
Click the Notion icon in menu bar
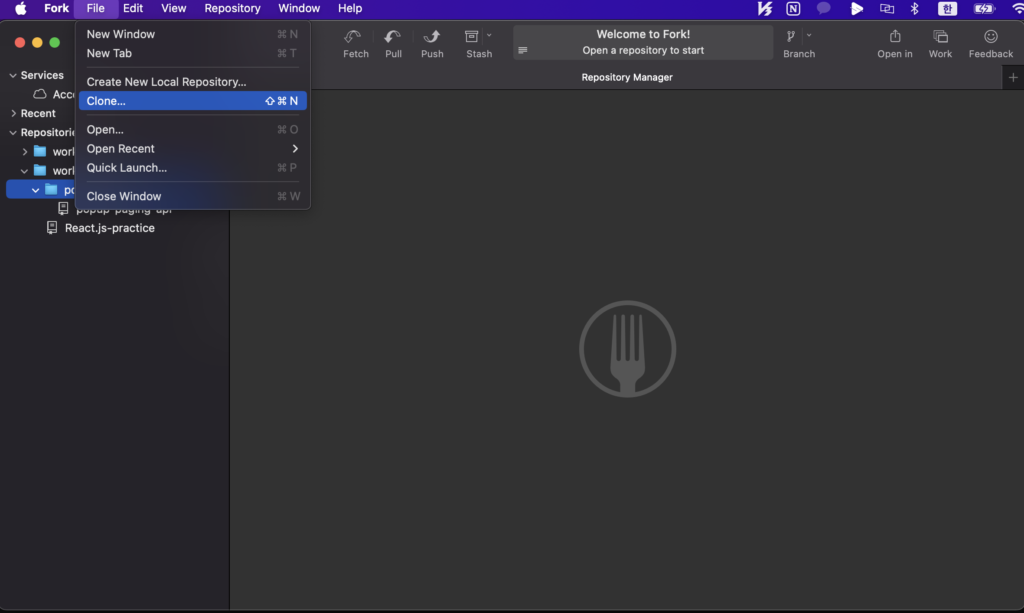pyautogui.click(x=793, y=9)
